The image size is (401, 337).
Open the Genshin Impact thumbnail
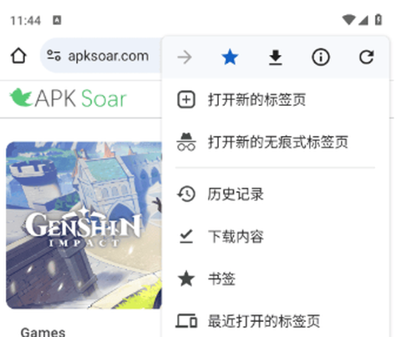[x=84, y=225]
